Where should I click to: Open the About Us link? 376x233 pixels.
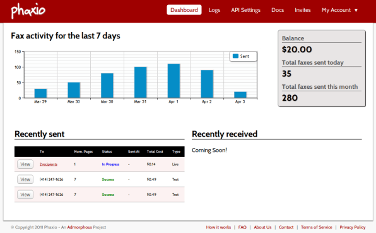click(x=262, y=227)
